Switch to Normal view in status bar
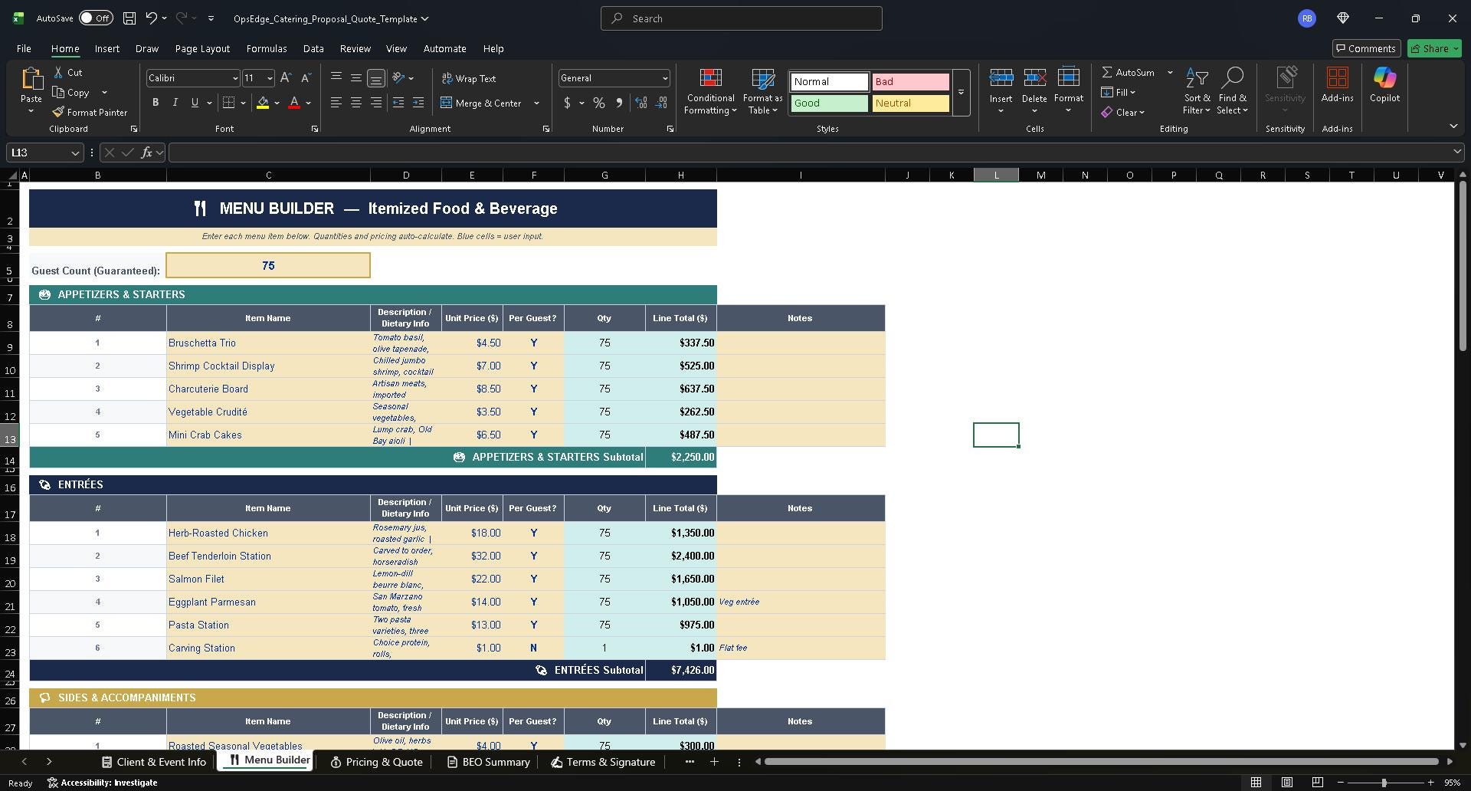 [1256, 783]
